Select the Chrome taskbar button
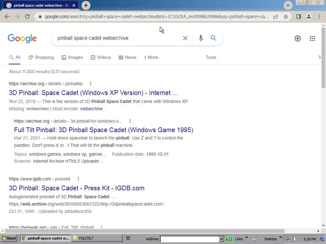326x244 pixels. [x=45, y=238]
